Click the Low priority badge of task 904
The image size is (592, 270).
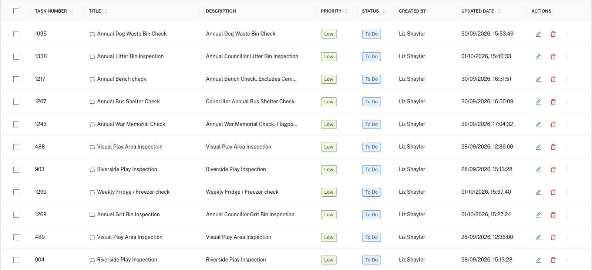[x=329, y=260]
